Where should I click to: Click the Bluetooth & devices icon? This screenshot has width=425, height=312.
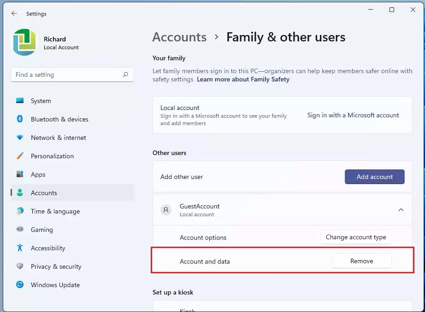click(20, 119)
